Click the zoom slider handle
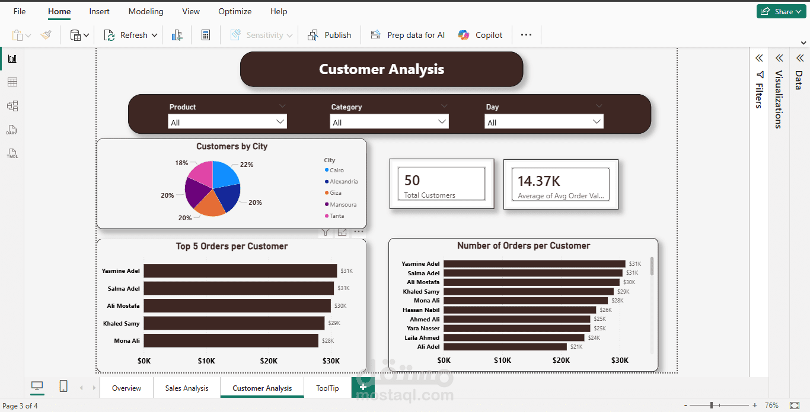Screen dimensions: 810x412 coord(711,405)
